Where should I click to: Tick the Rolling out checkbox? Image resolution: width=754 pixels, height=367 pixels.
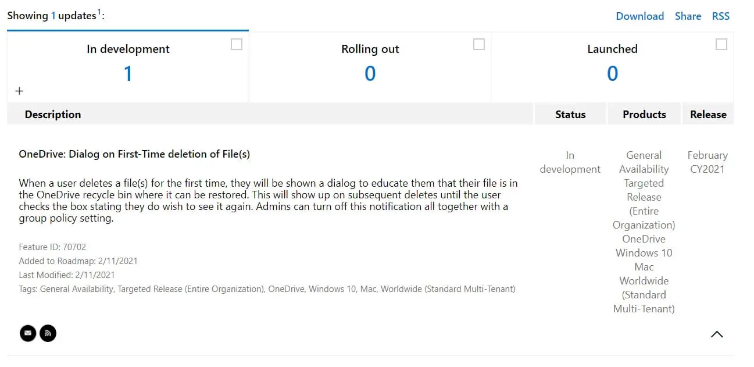click(x=479, y=44)
